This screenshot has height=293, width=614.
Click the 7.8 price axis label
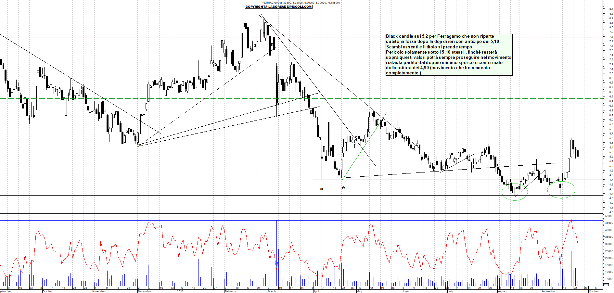tap(611, 37)
